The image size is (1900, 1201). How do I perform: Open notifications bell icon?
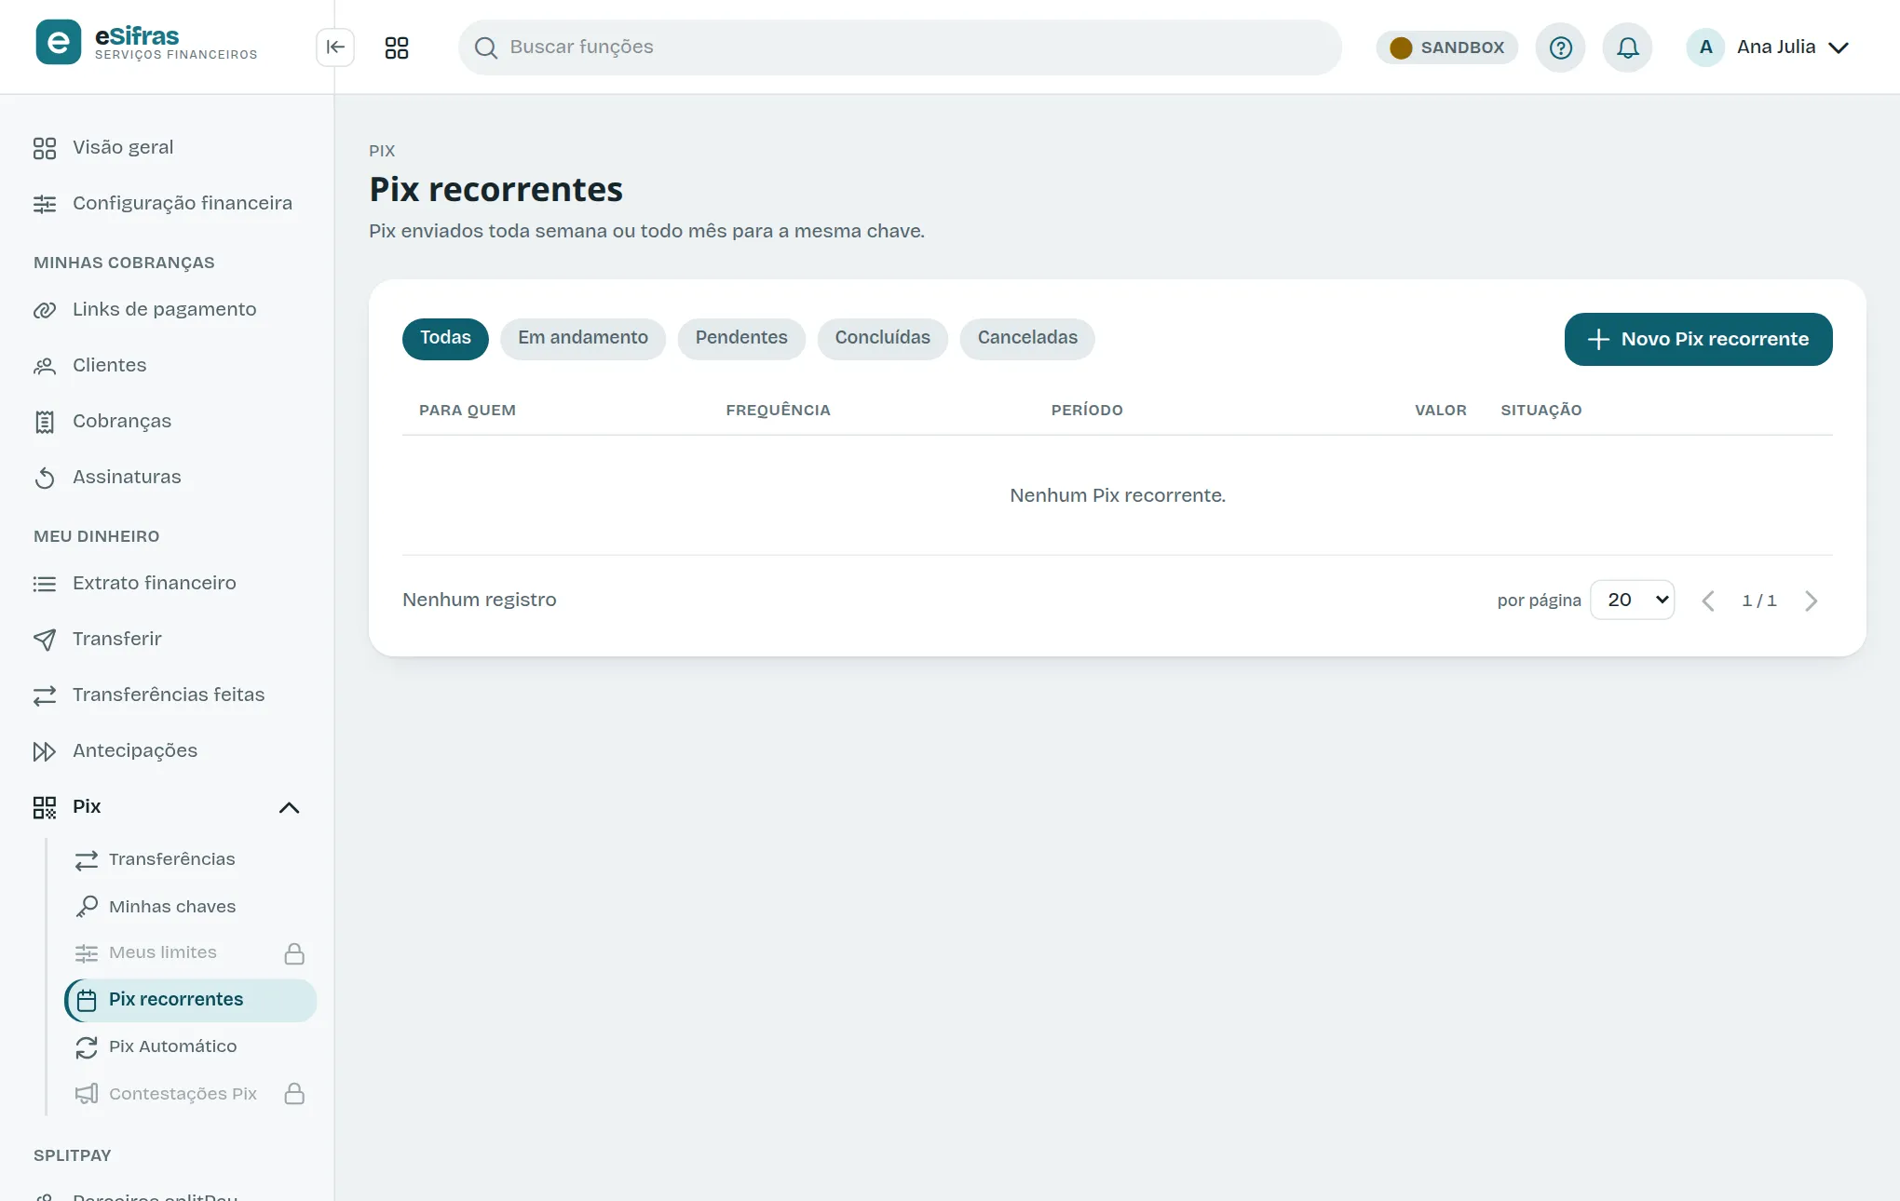(x=1627, y=47)
